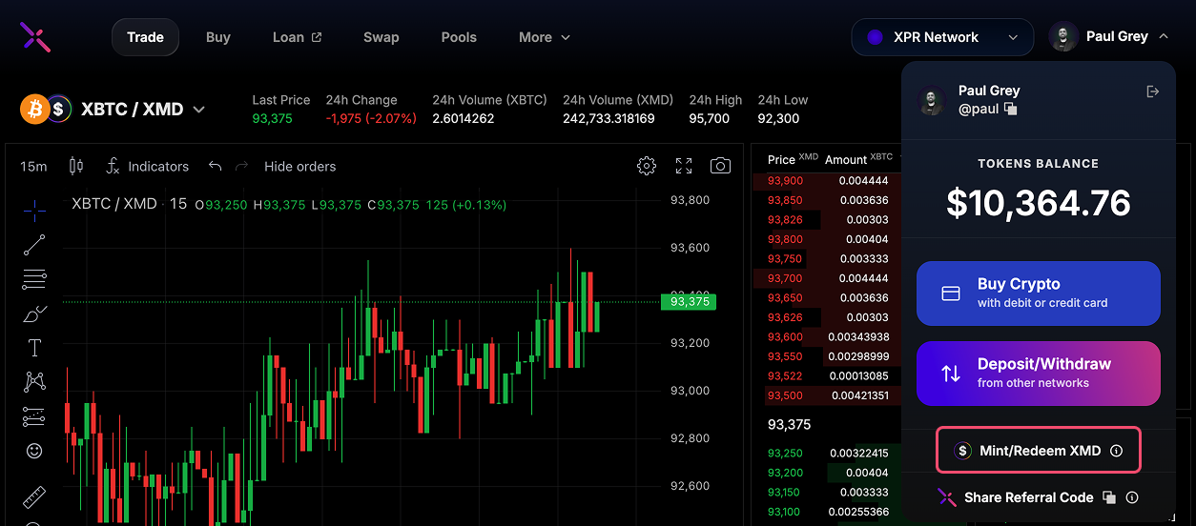
Task: Click Buy Crypto with debit or credit card
Action: click(x=1038, y=293)
